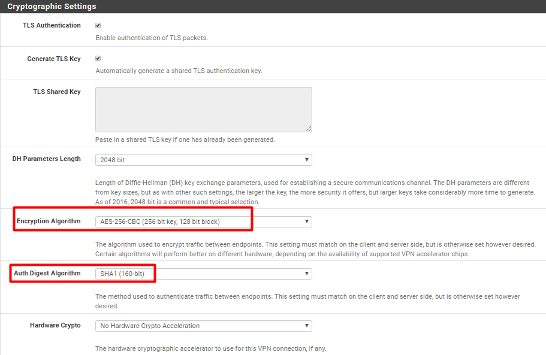
Task: Grab the TLS Shared Key resize handle
Action: click(309, 128)
